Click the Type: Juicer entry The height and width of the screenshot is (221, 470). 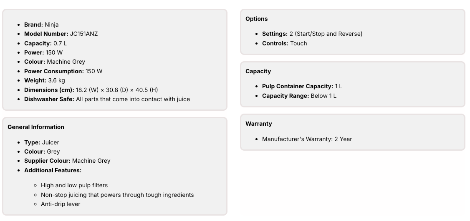coord(42,142)
